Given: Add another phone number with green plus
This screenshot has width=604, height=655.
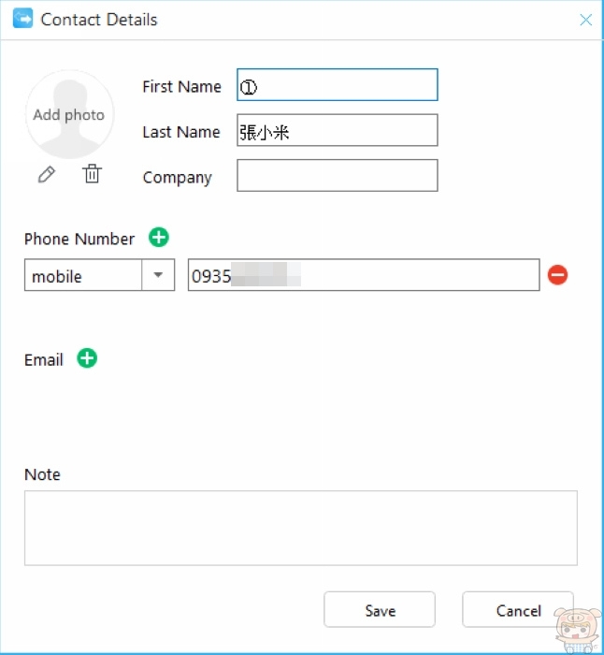Looking at the screenshot, I should tap(159, 238).
